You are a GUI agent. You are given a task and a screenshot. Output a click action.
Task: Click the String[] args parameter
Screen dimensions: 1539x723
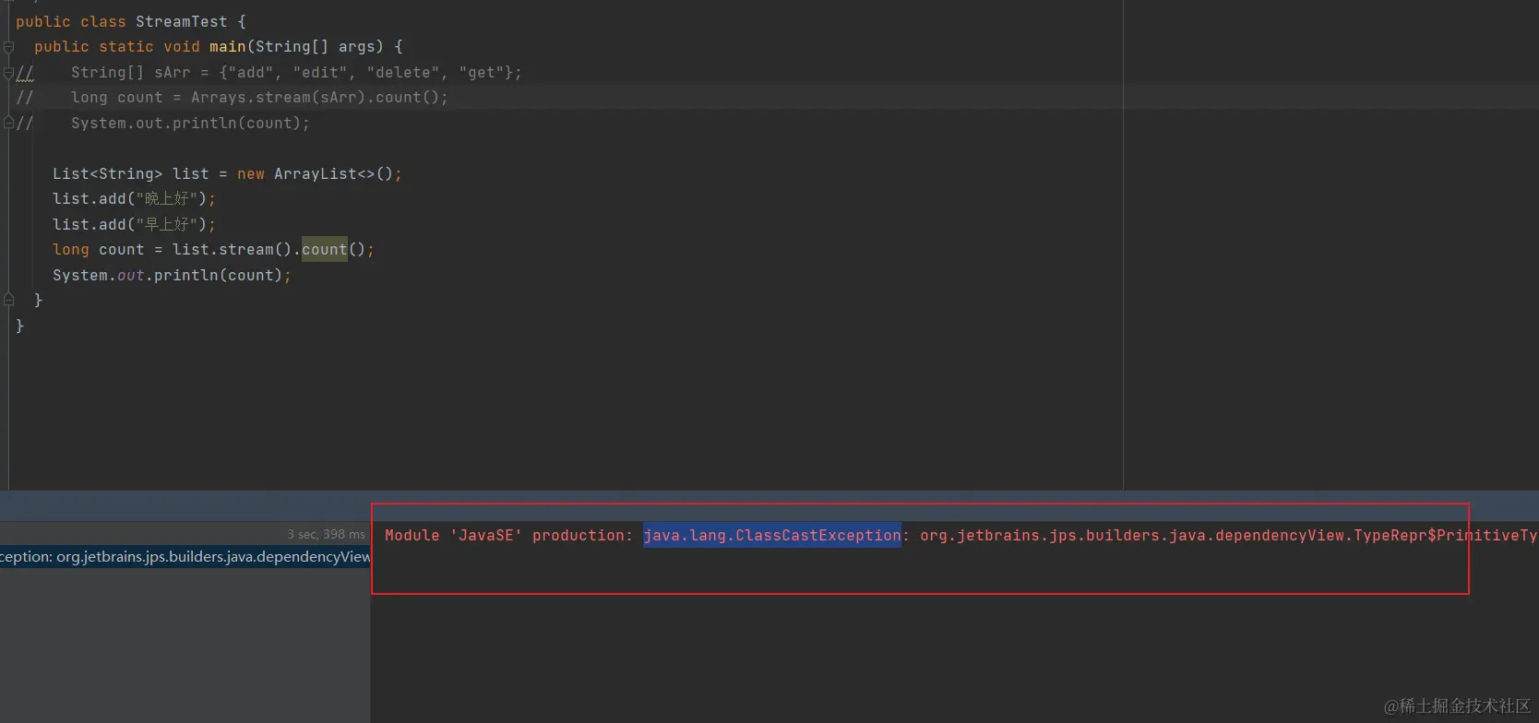pos(315,46)
